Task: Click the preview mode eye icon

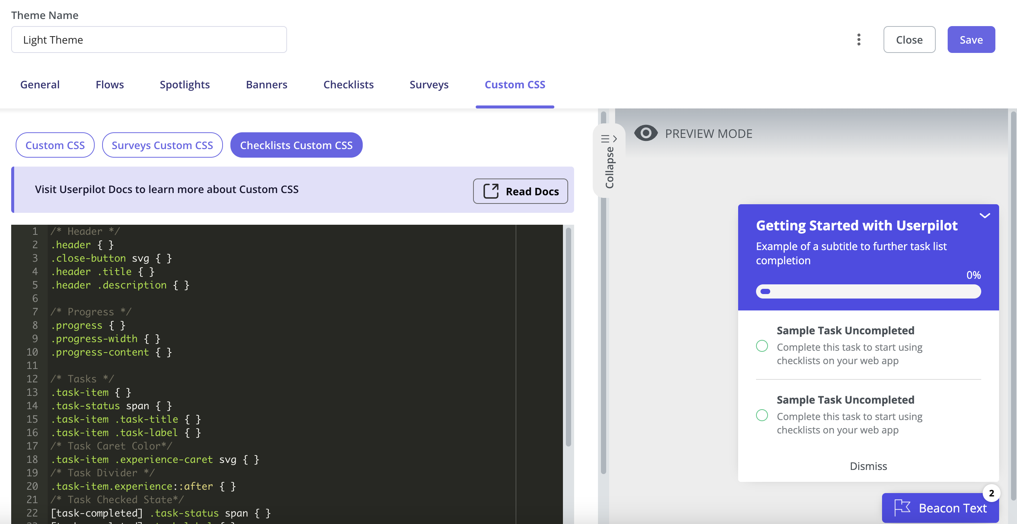Action: coord(645,133)
